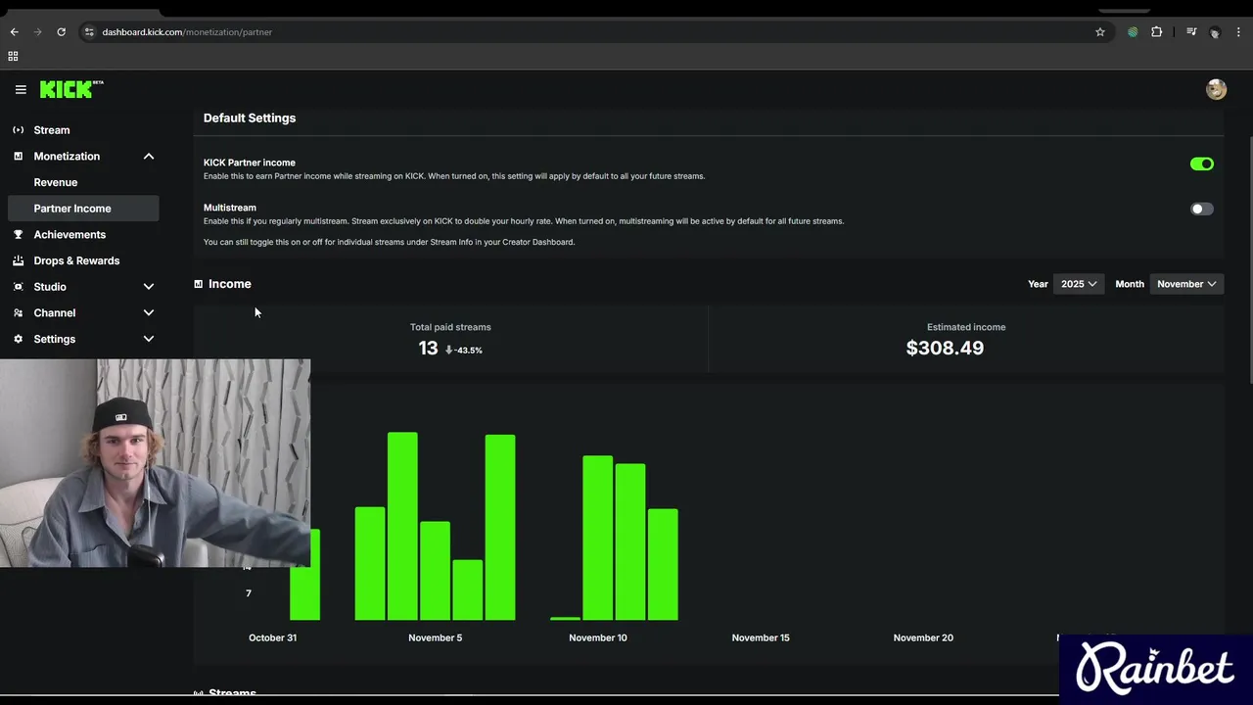Open the media control toolbar icon
This screenshot has height=705, width=1253.
coord(1191,32)
